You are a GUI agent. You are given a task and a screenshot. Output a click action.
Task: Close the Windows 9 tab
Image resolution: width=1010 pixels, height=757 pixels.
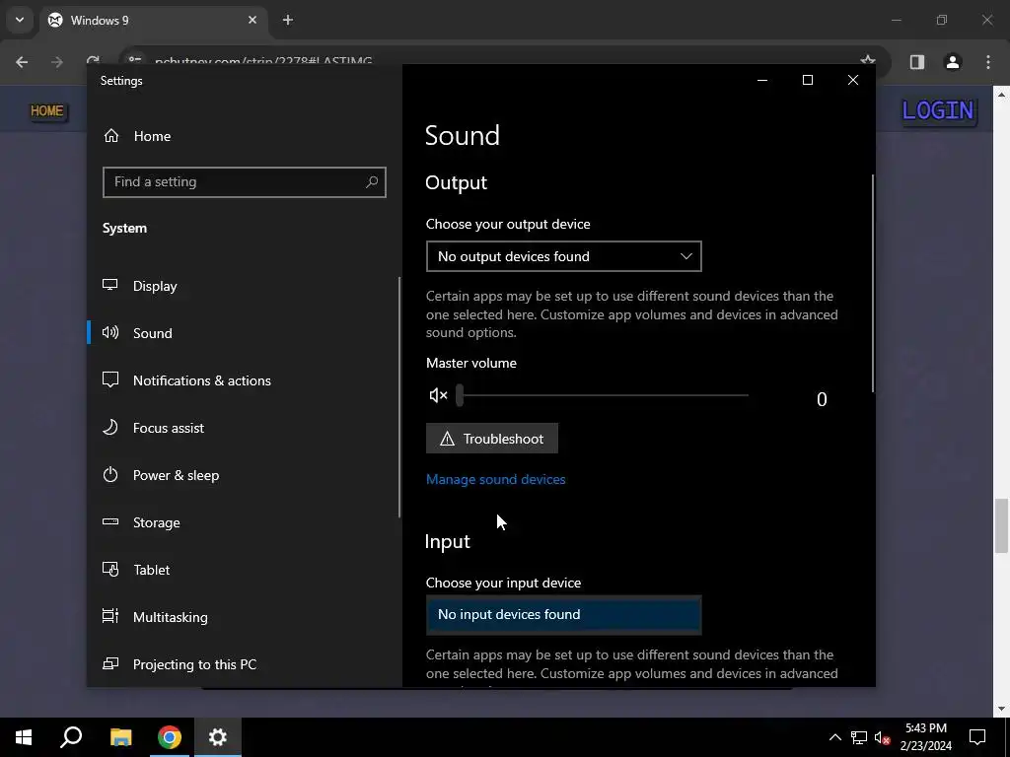(252, 20)
